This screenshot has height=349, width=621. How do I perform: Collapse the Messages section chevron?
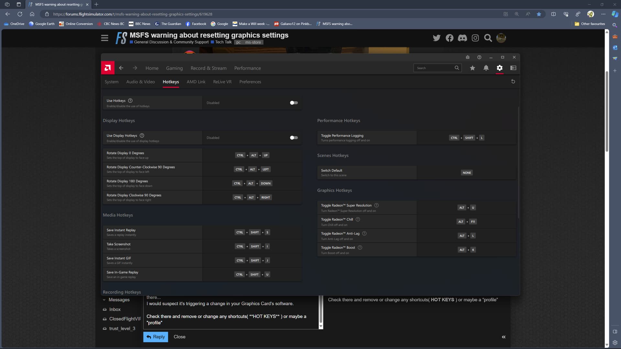click(x=104, y=300)
